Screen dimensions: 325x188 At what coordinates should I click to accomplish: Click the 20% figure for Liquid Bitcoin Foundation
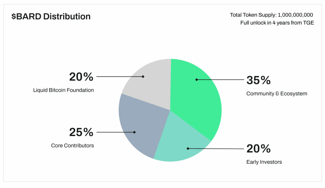point(81,77)
